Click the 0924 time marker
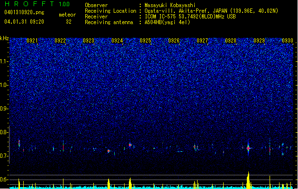 coord(117,41)
